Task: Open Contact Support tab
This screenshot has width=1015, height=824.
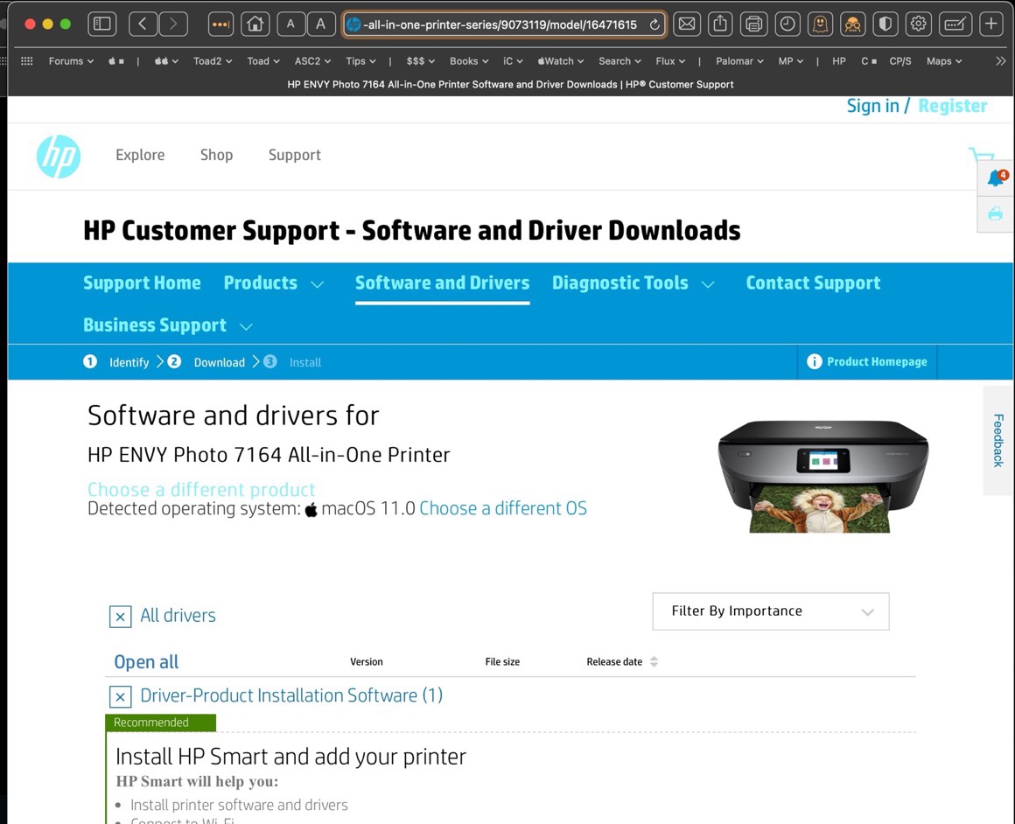Action: click(813, 283)
